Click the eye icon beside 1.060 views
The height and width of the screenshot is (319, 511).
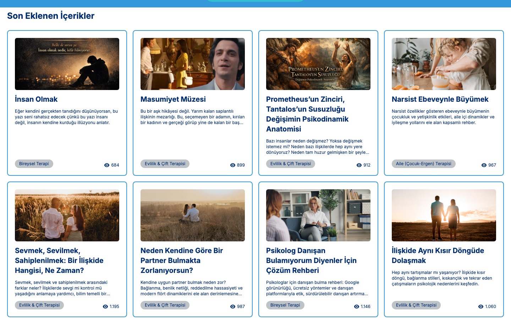coord(481,307)
